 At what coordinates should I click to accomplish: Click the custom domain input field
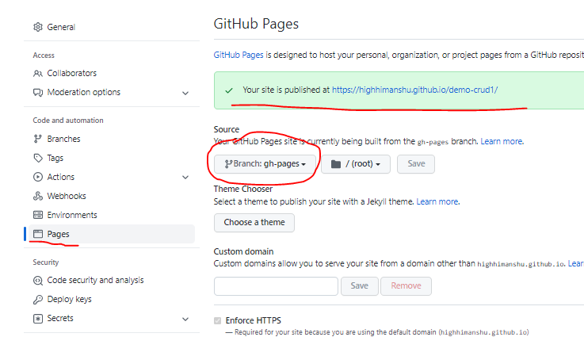coord(276,286)
